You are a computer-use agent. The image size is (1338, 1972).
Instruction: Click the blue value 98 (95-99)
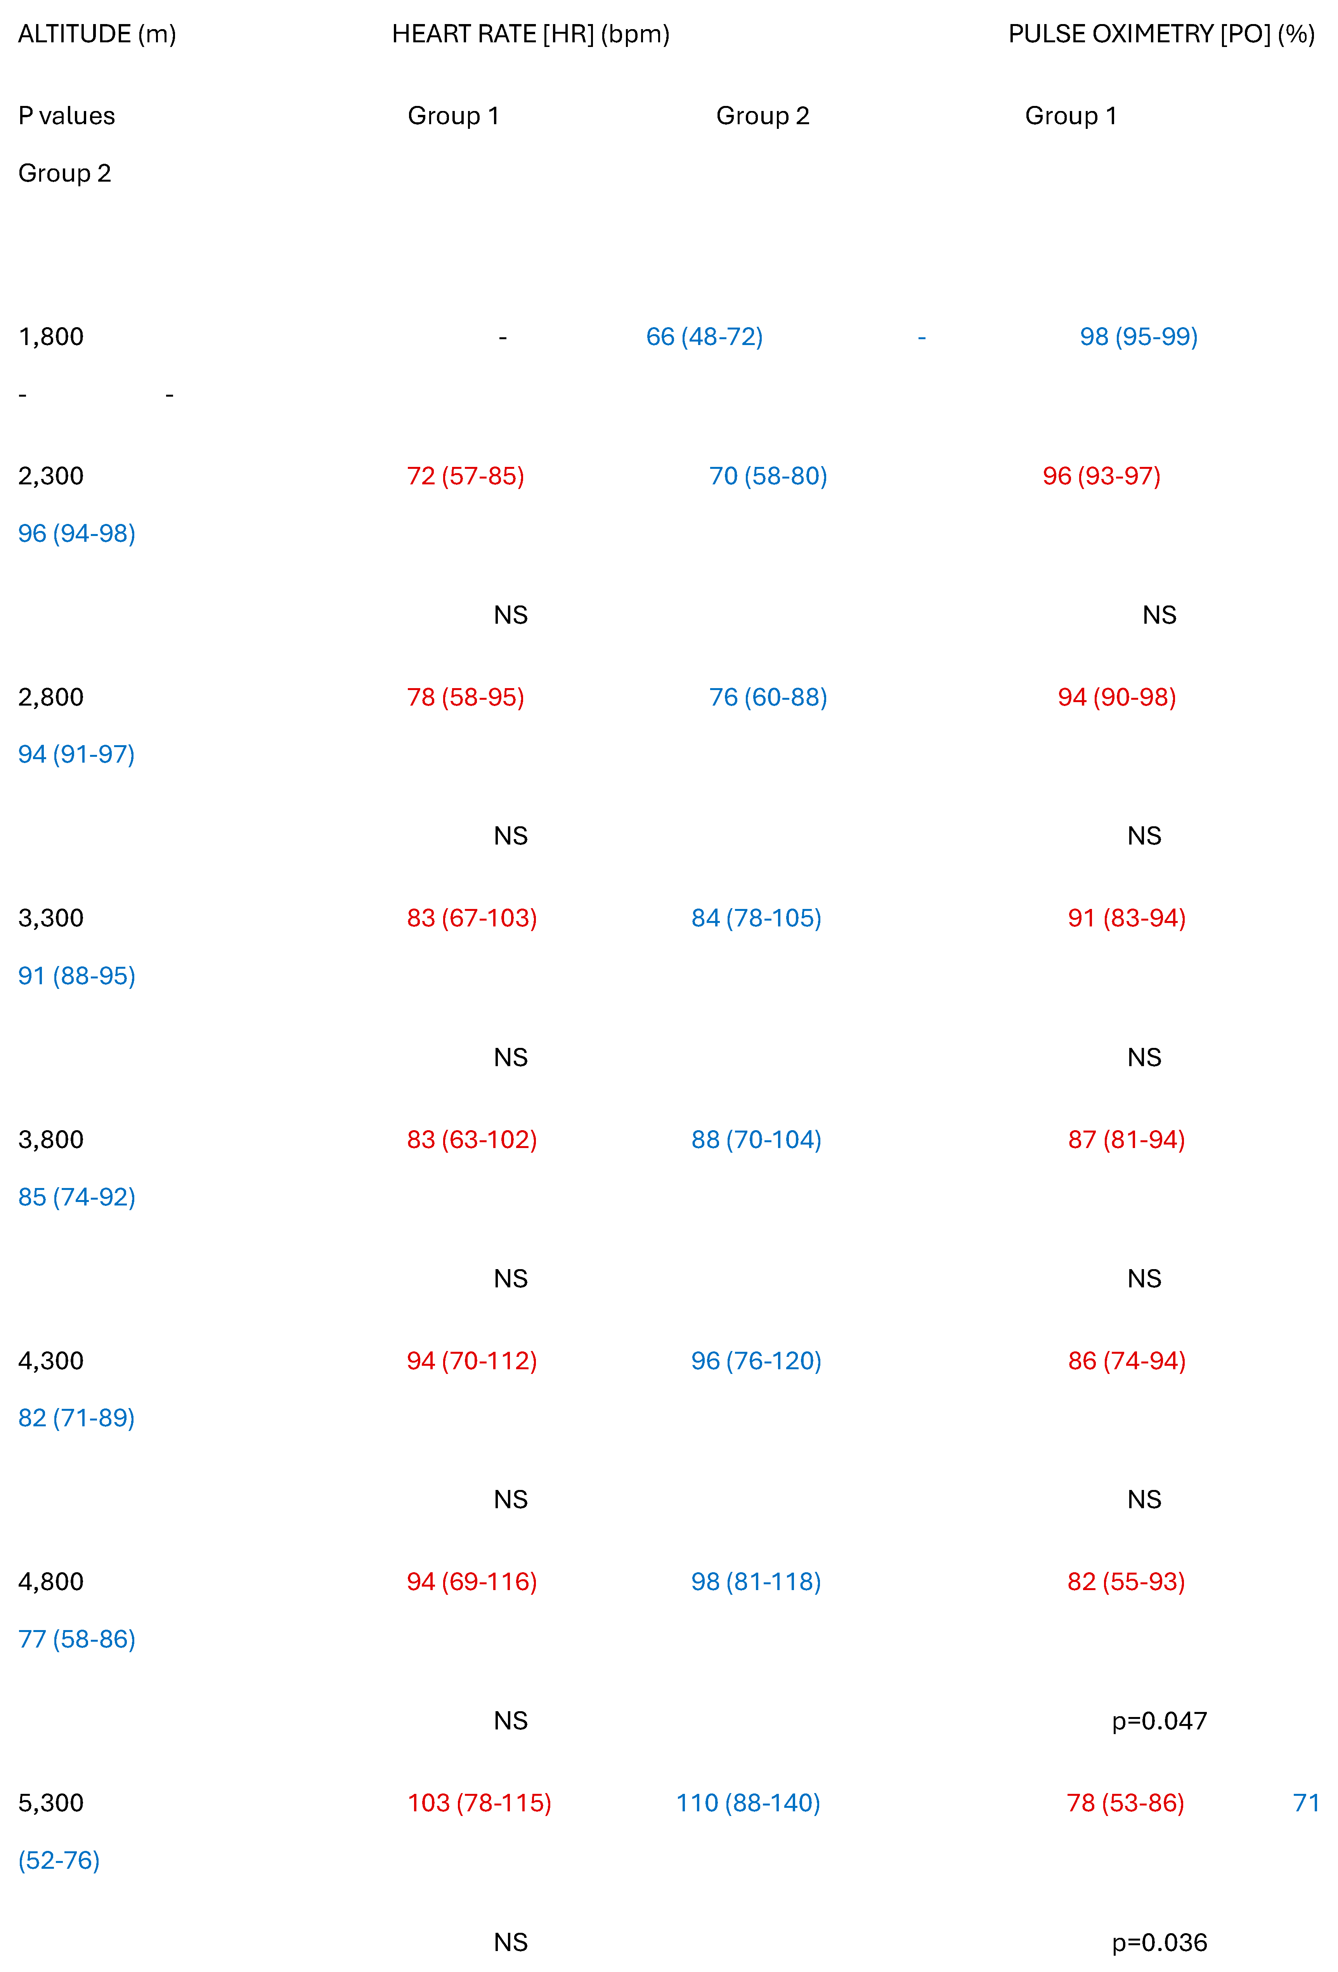coord(1138,337)
